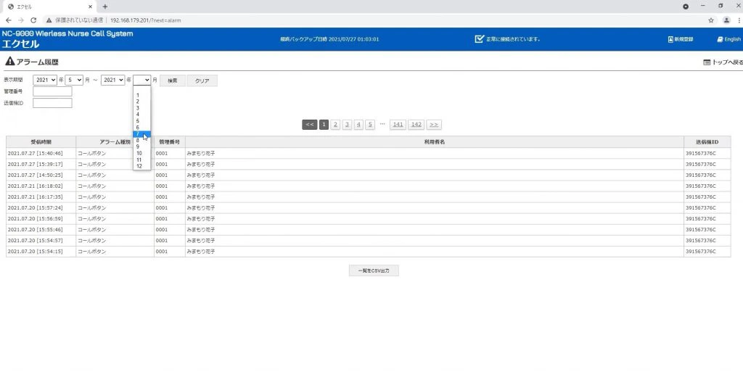Click the 送信機ID input field
The width and height of the screenshot is (743, 372).
click(52, 103)
